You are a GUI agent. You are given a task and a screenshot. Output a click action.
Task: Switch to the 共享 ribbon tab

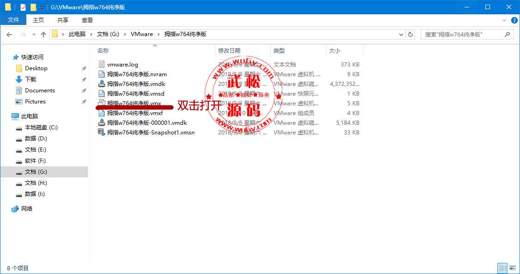click(63, 20)
